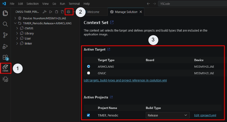Select the User folder label in tree
The height and width of the screenshot is (122, 227).
(28, 38)
